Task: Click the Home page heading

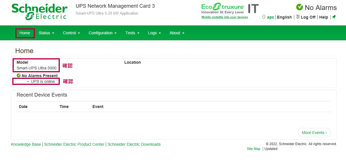Action: point(24,51)
